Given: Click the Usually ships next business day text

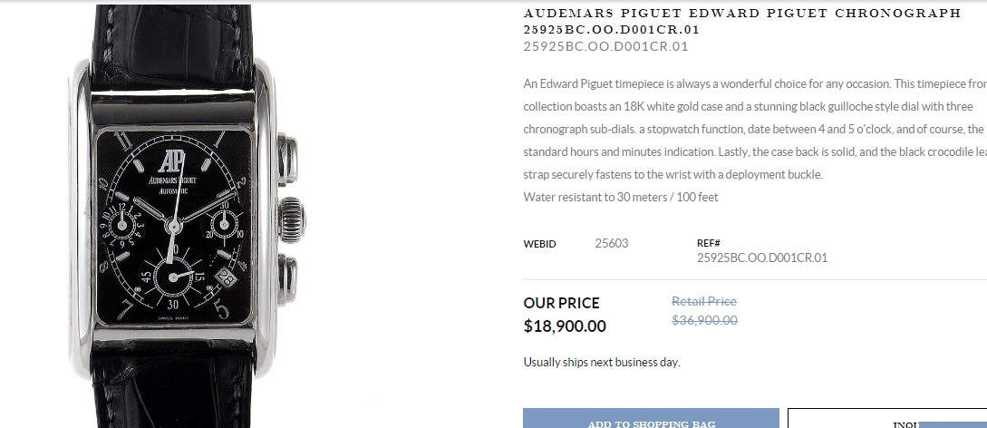Looking at the screenshot, I should coord(601,363).
